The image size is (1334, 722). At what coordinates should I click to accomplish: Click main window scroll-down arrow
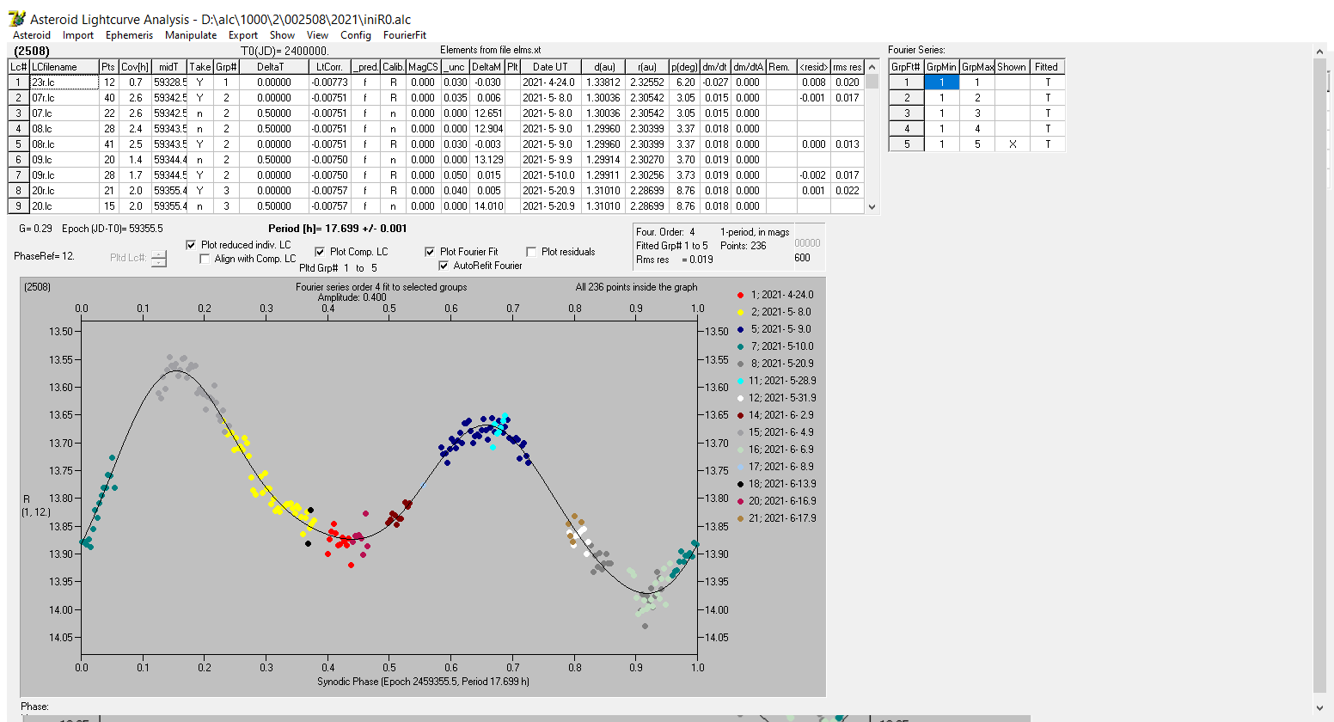click(1320, 708)
